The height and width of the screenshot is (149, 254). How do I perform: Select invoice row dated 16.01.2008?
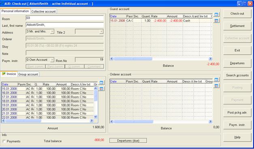(48, 93)
